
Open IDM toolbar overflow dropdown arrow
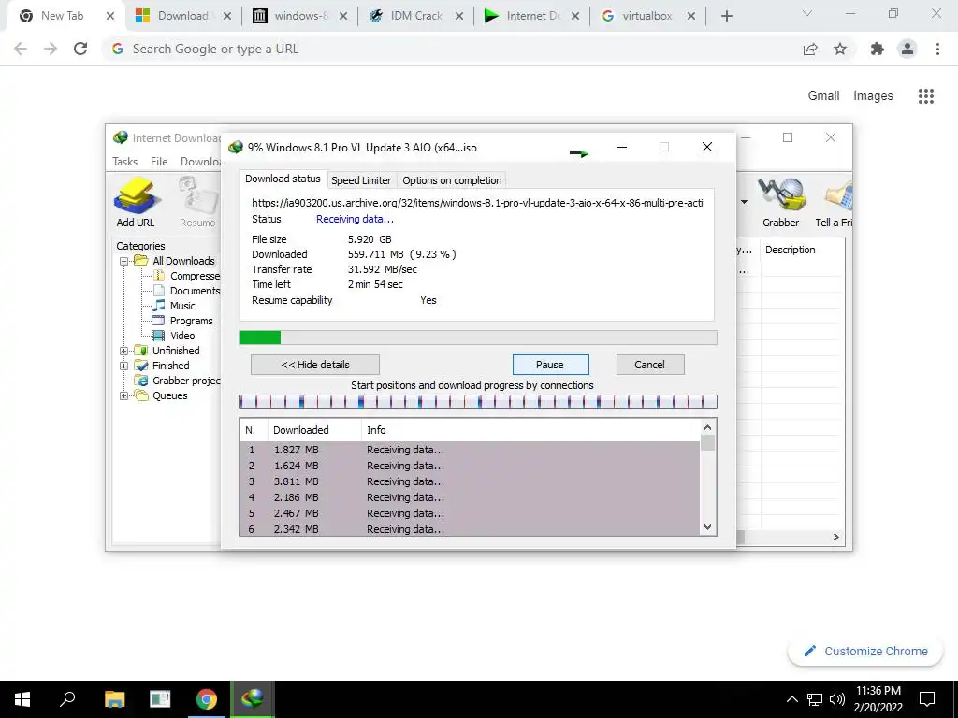[x=744, y=202]
